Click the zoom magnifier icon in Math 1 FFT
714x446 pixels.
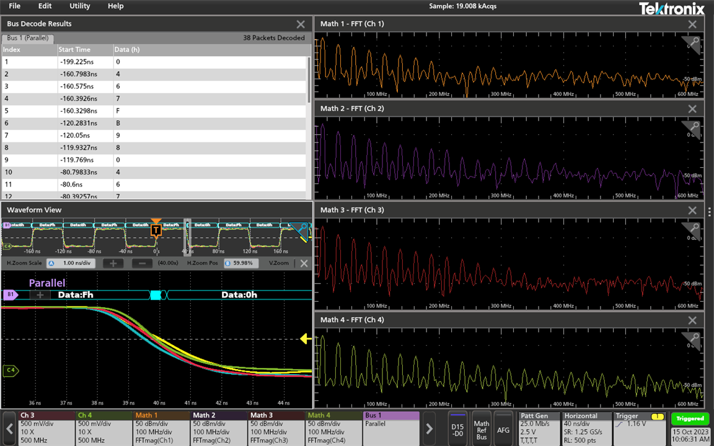coord(694,42)
